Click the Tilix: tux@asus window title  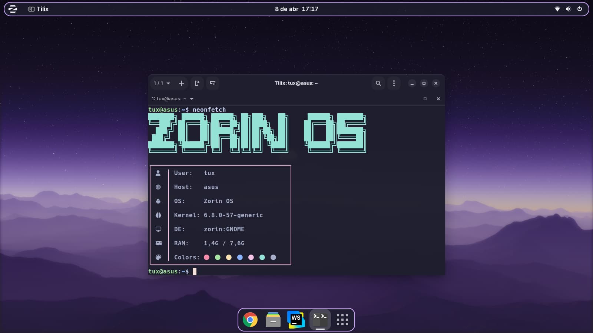click(x=296, y=83)
